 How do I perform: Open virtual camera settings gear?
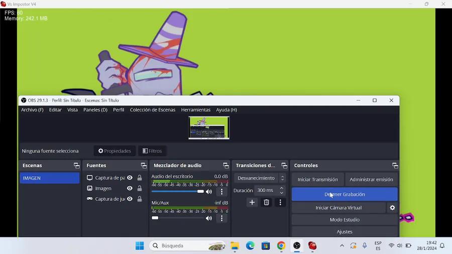coord(392,208)
